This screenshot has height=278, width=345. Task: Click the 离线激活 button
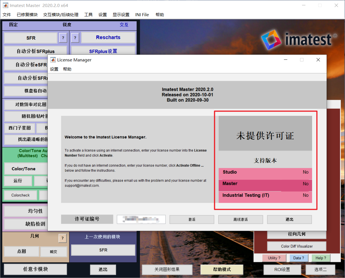[x=241, y=219]
